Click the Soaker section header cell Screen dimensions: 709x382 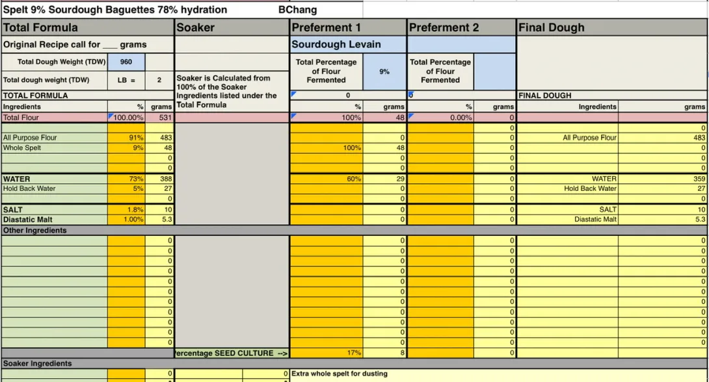point(232,27)
